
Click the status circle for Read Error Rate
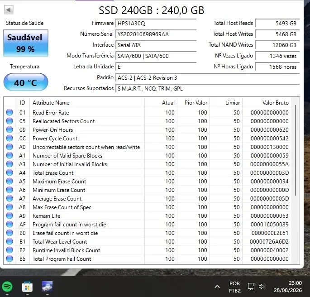click(x=10, y=112)
